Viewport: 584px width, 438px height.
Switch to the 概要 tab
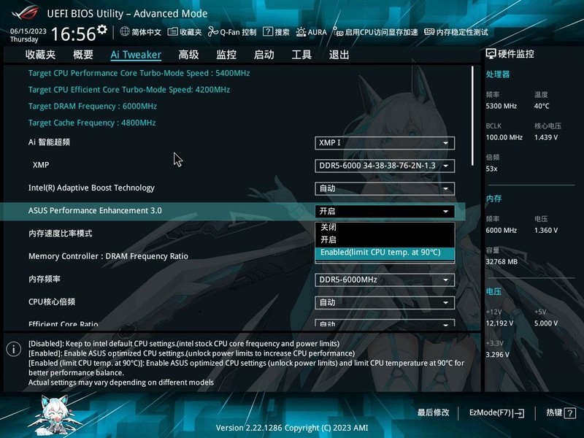coord(83,55)
